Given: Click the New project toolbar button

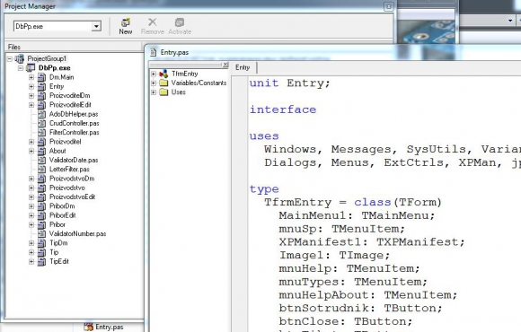Looking at the screenshot, I should click(126, 26).
